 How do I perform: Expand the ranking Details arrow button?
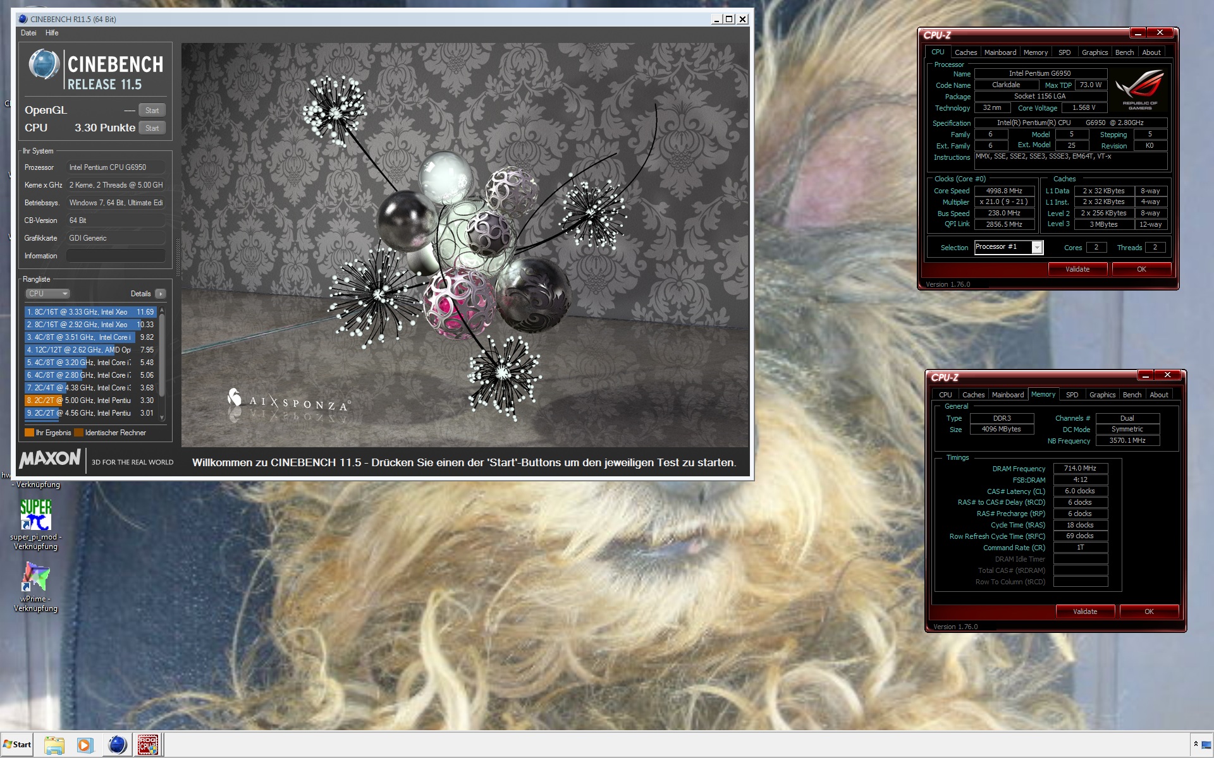click(161, 294)
